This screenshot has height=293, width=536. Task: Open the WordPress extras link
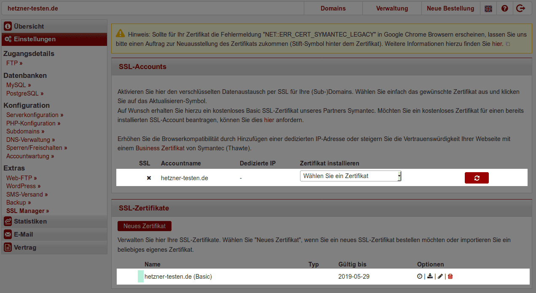click(24, 186)
